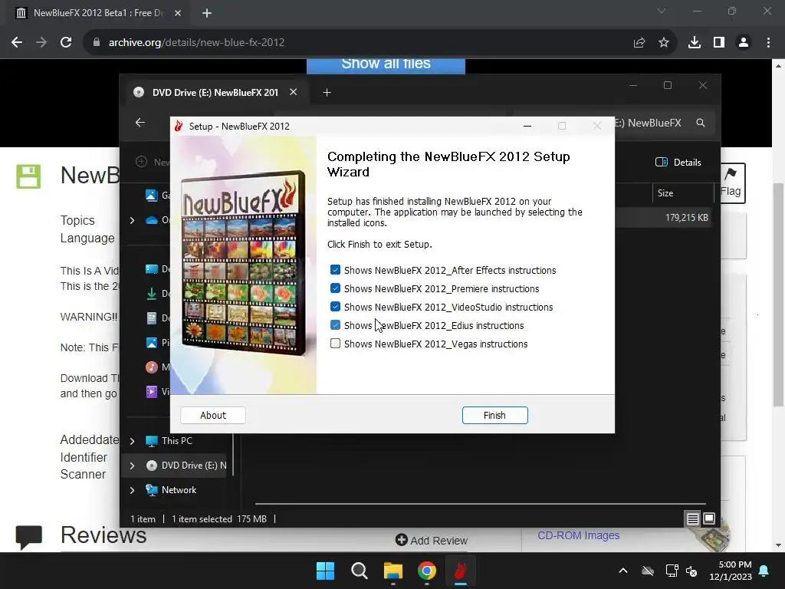This screenshot has width=785, height=589.
Task: Open Chrome from taskbar
Action: click(426, 571)
